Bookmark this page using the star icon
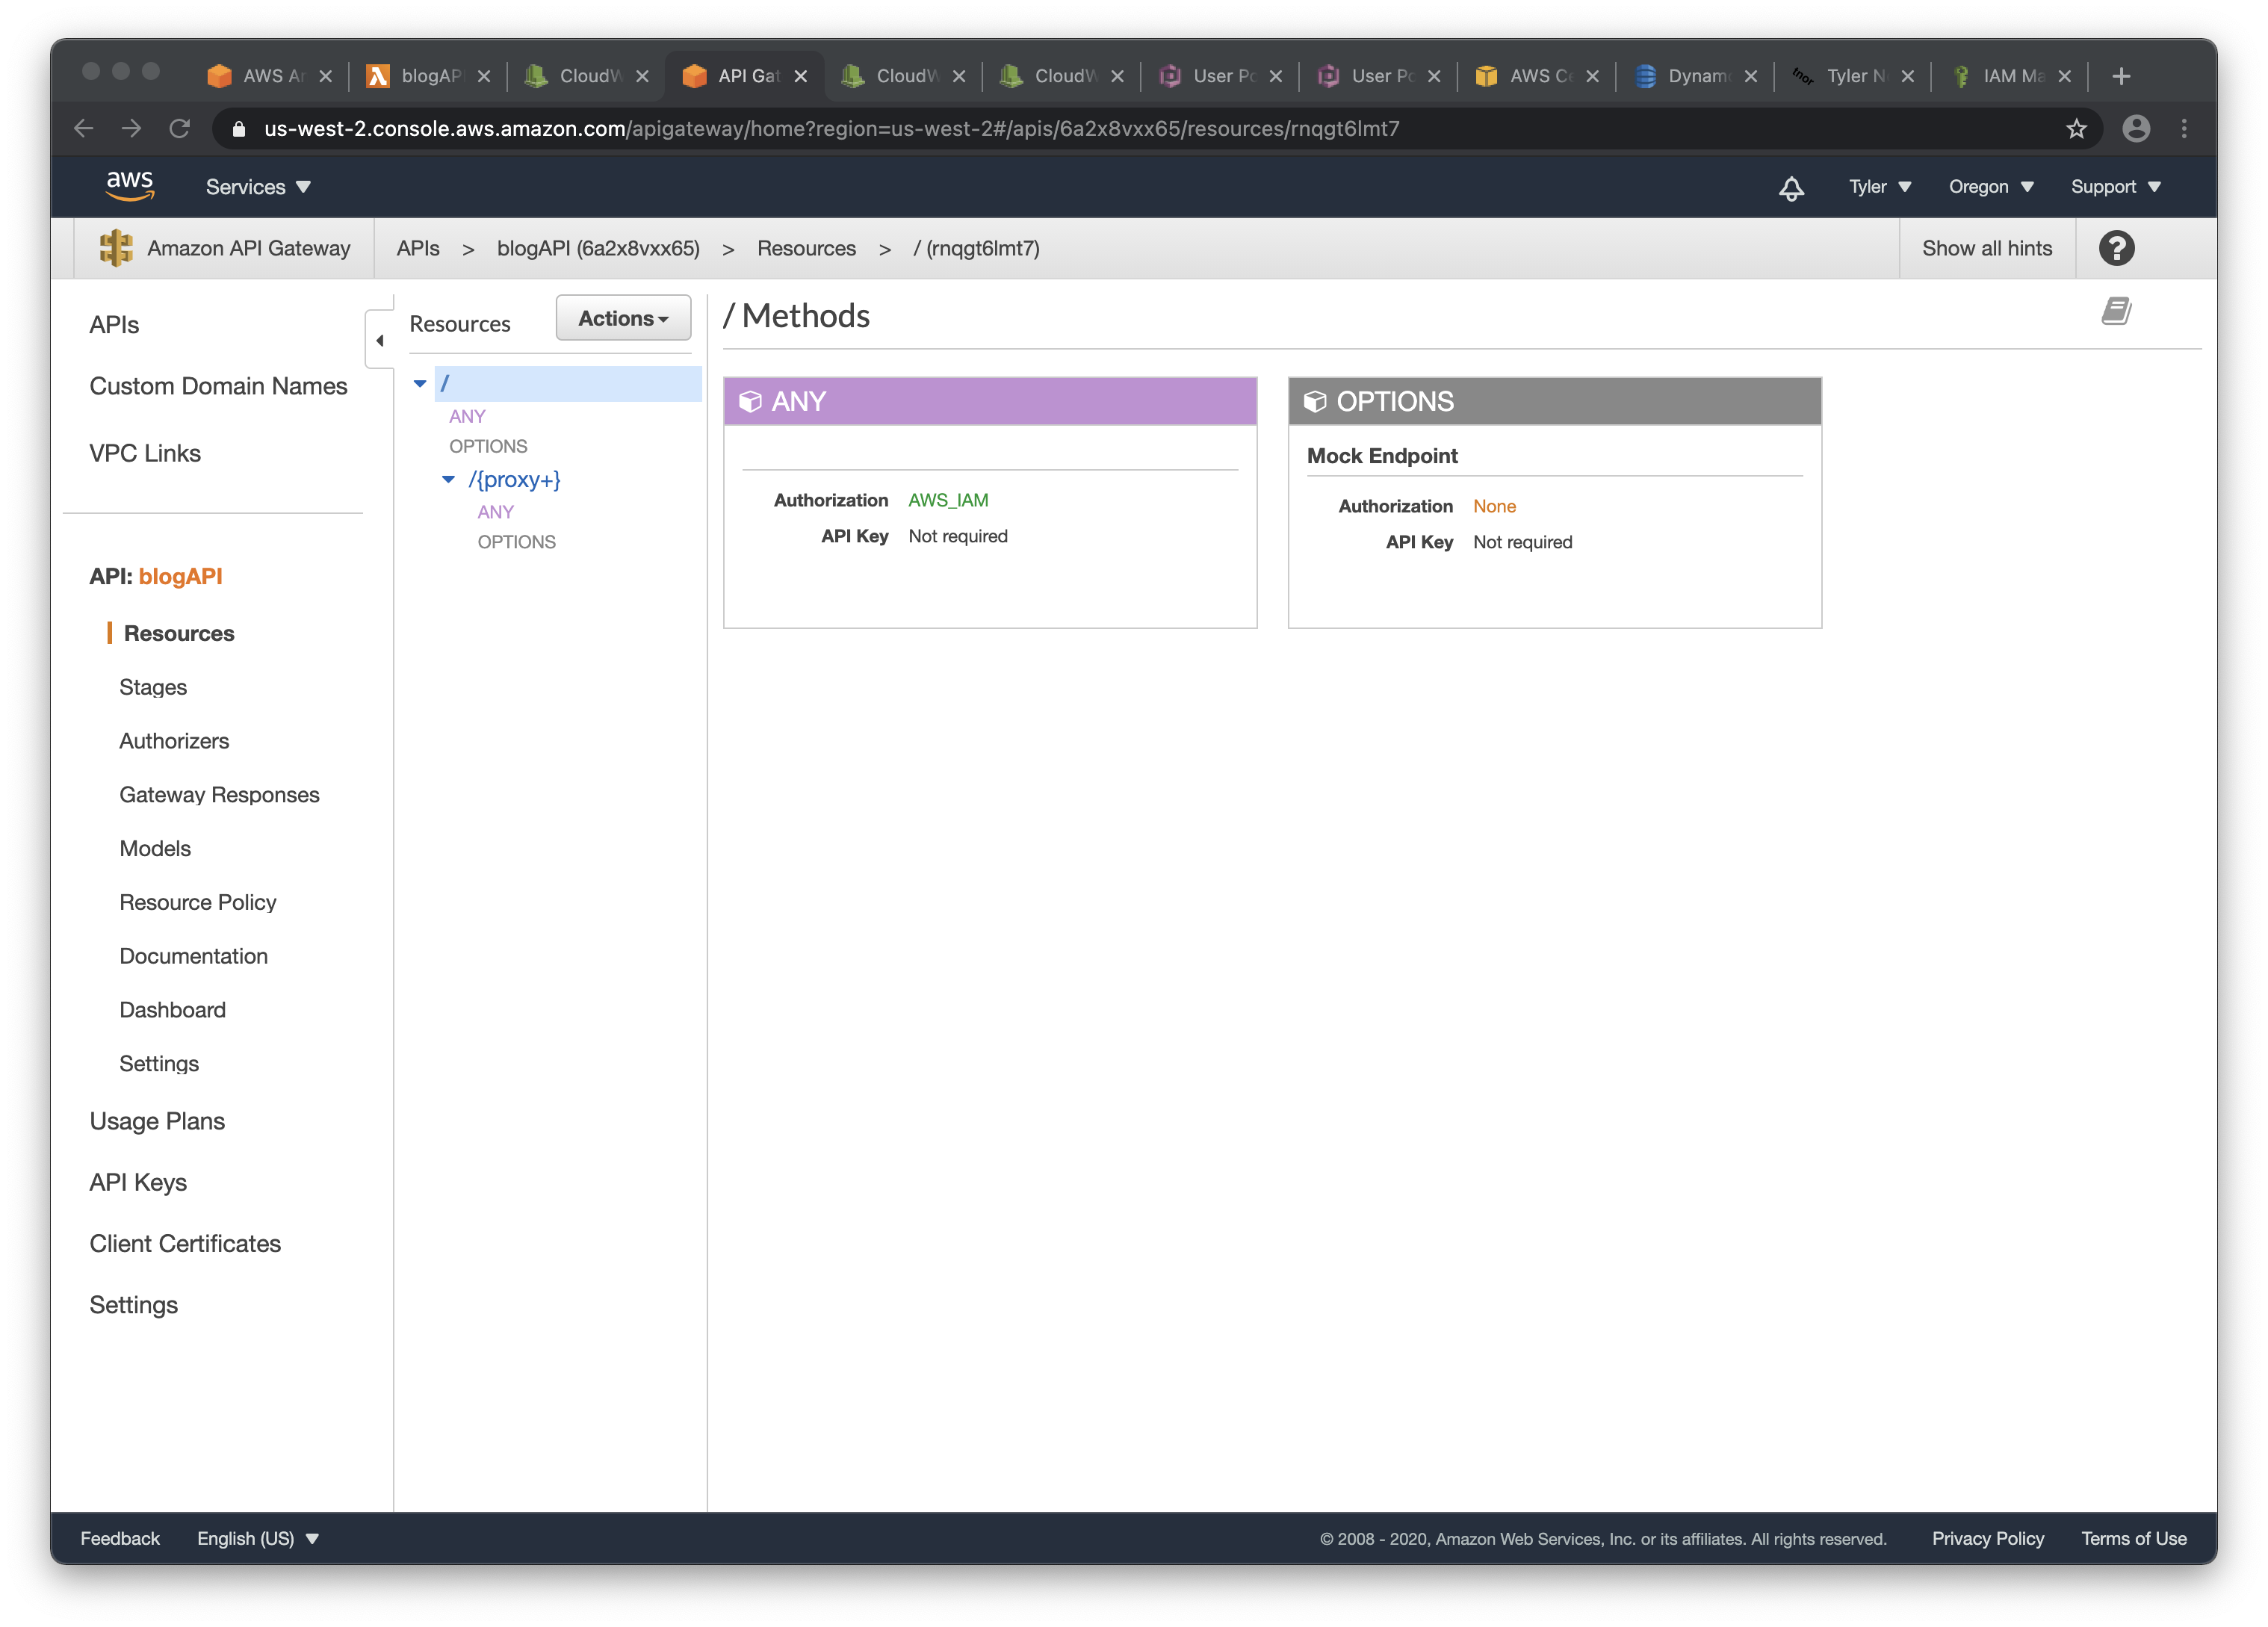2268x1627 pixels. click(x=2077, y=128)
